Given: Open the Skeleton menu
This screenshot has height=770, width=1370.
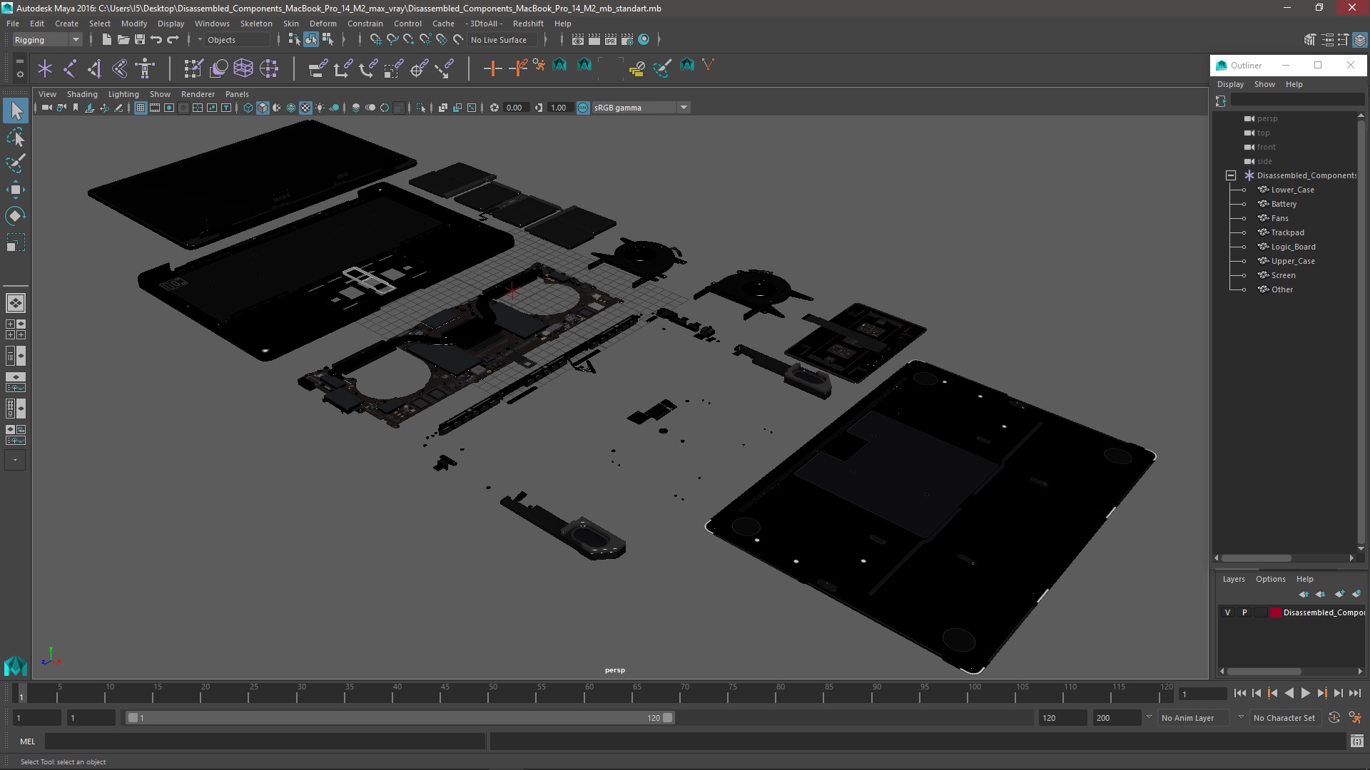Looking at the screenshot, I should (x=256, y=24).
